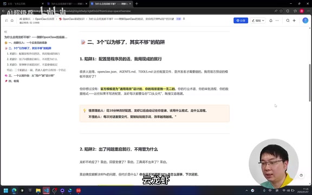Open the 编辑 mode dropdown
Viewport: 312px width, 195px height.
click(258, 21)
